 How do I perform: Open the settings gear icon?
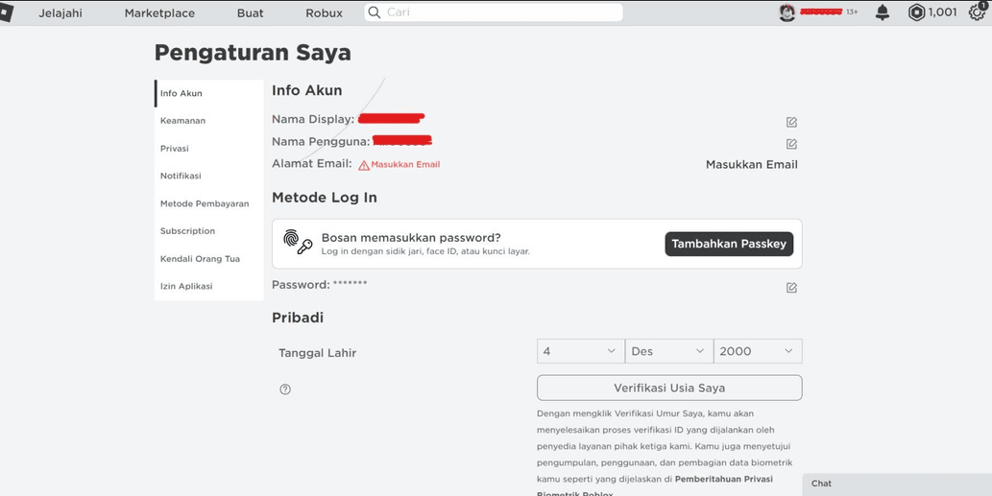[x=978, y=12]
